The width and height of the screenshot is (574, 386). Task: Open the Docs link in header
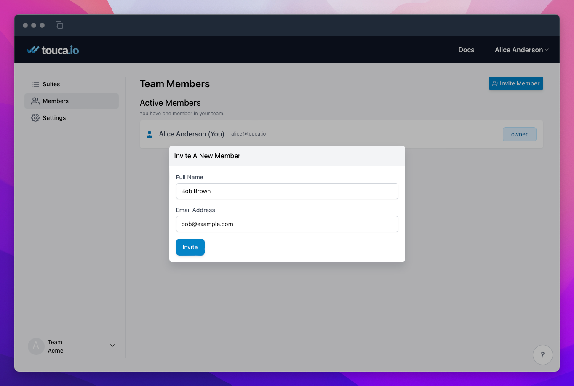(466, 50)
